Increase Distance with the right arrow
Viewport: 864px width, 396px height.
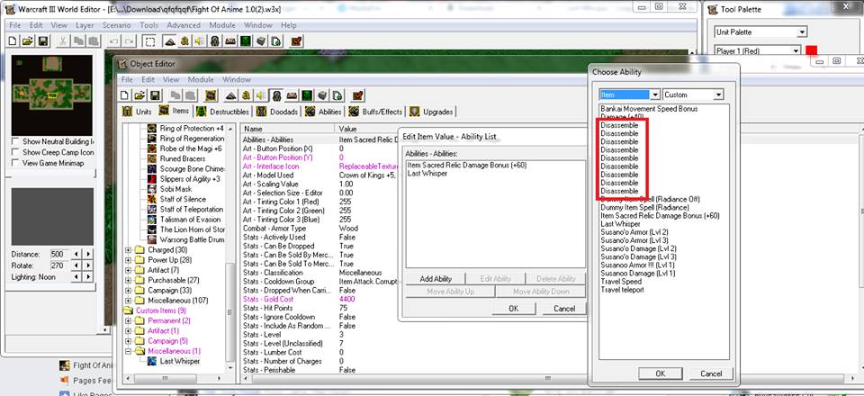tap(88, 255)
